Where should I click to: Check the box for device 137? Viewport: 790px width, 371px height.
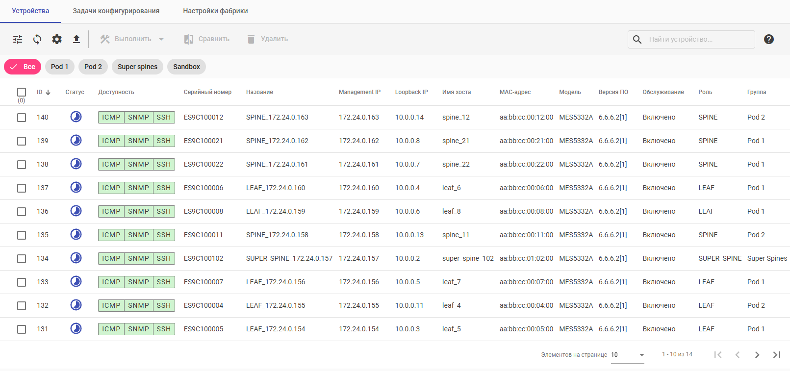click(22, 188)
